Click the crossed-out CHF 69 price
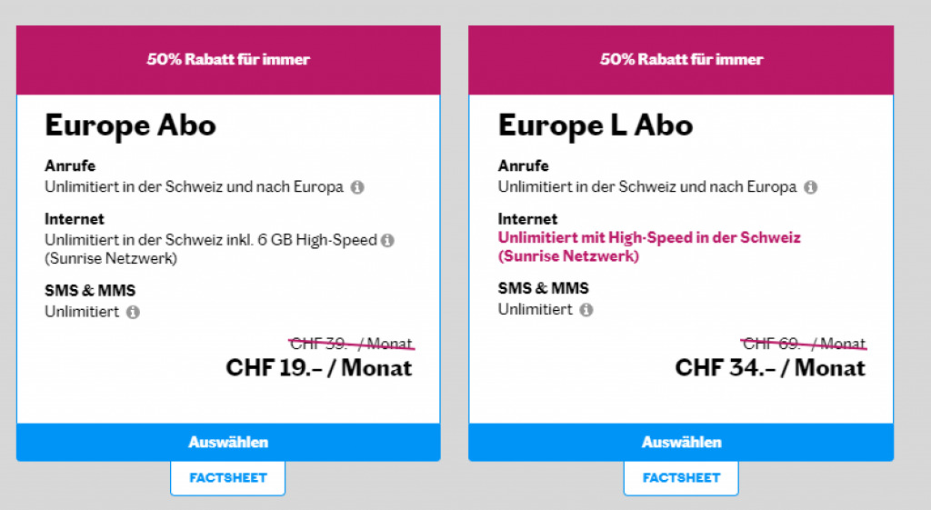The height and width of the screenshot is (510, 931). pyautogui.click(x=804, y=344)
